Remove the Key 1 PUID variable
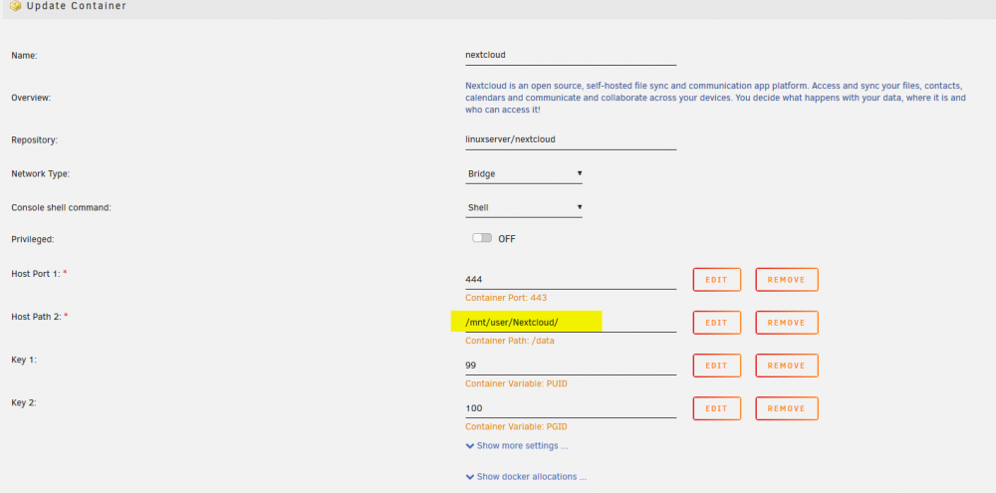Screen dimensions: 996x493 coord(787,366)
